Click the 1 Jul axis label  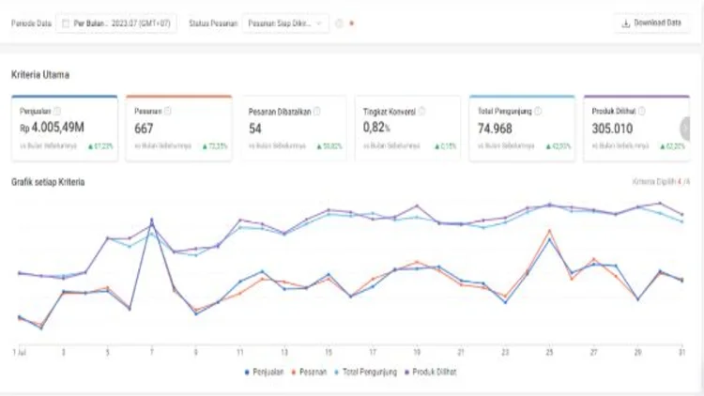[x=20, y=353]
